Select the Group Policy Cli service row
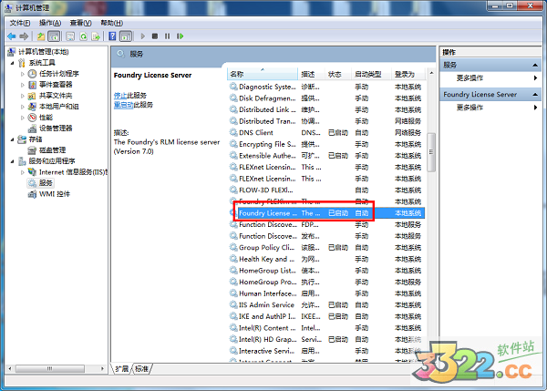This screenshot has height=391, width=547. pos(327,248)
